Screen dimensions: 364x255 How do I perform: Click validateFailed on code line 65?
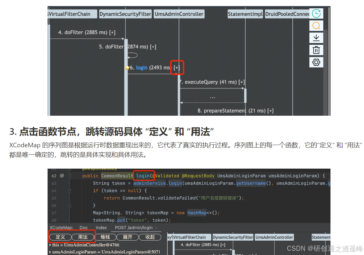pyautogui.click(x=177, y=198)
